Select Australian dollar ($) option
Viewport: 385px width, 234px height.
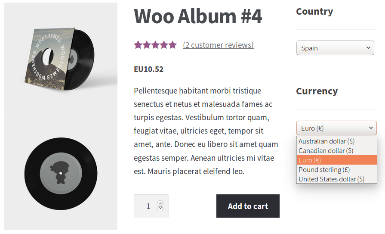[x=326, y=141]
